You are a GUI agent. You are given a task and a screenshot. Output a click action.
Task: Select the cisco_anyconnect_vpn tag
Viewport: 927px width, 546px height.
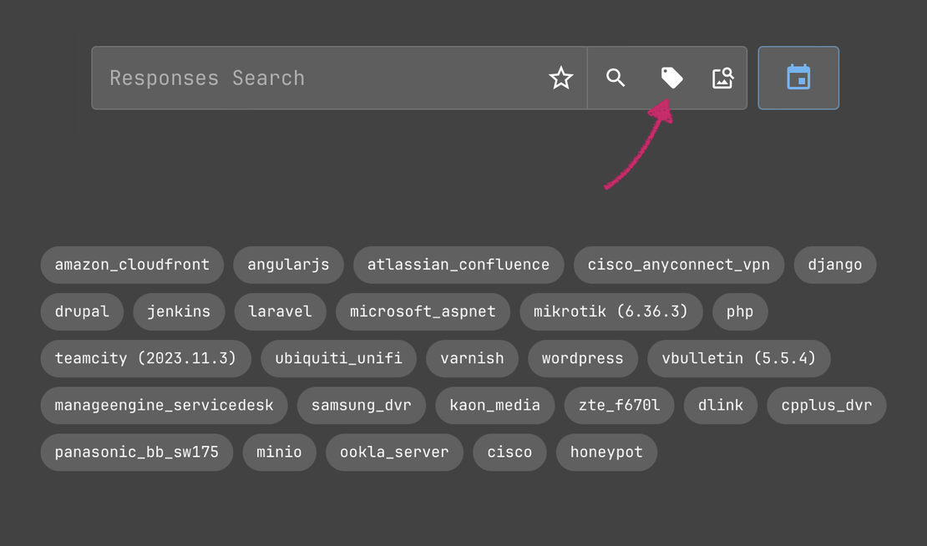pos(678,265)
